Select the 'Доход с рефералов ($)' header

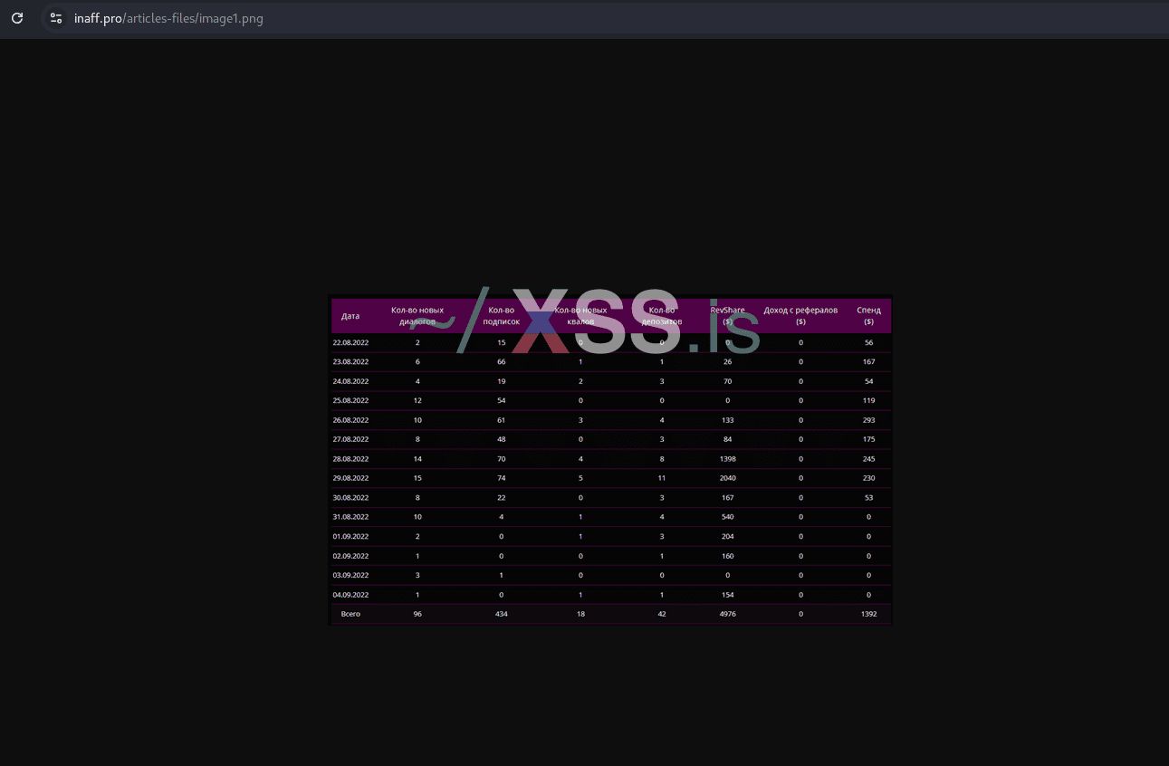click(x=800, y=316)
